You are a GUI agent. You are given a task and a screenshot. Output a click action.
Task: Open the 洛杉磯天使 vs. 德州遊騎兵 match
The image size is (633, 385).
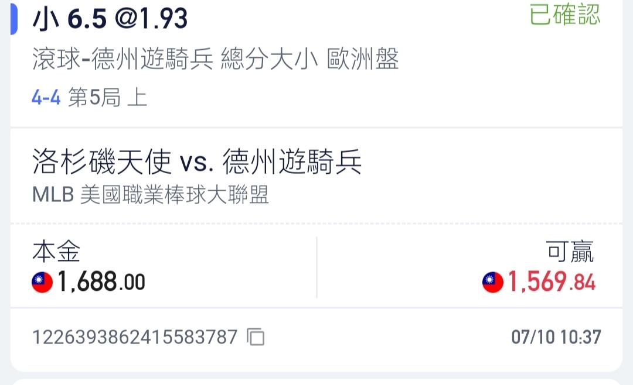[x=197, y=163]
